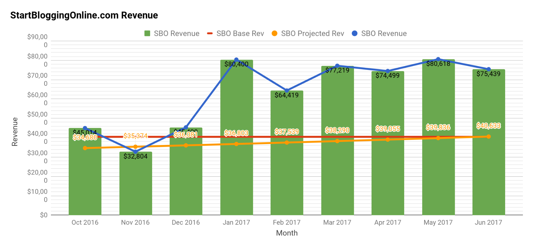The height and width of the screenshot is (241, 553).
Task: Click the blue data point for Oct 2016
Action: tap(85, 128)
